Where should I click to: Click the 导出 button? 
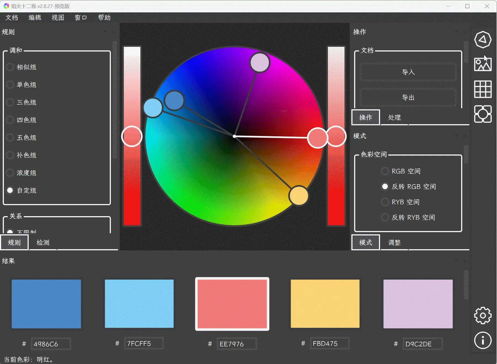click(408, 97)
